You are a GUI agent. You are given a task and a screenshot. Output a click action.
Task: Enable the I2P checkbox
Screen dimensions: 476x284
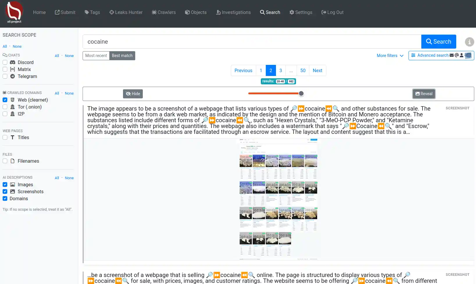coord(5,114)
